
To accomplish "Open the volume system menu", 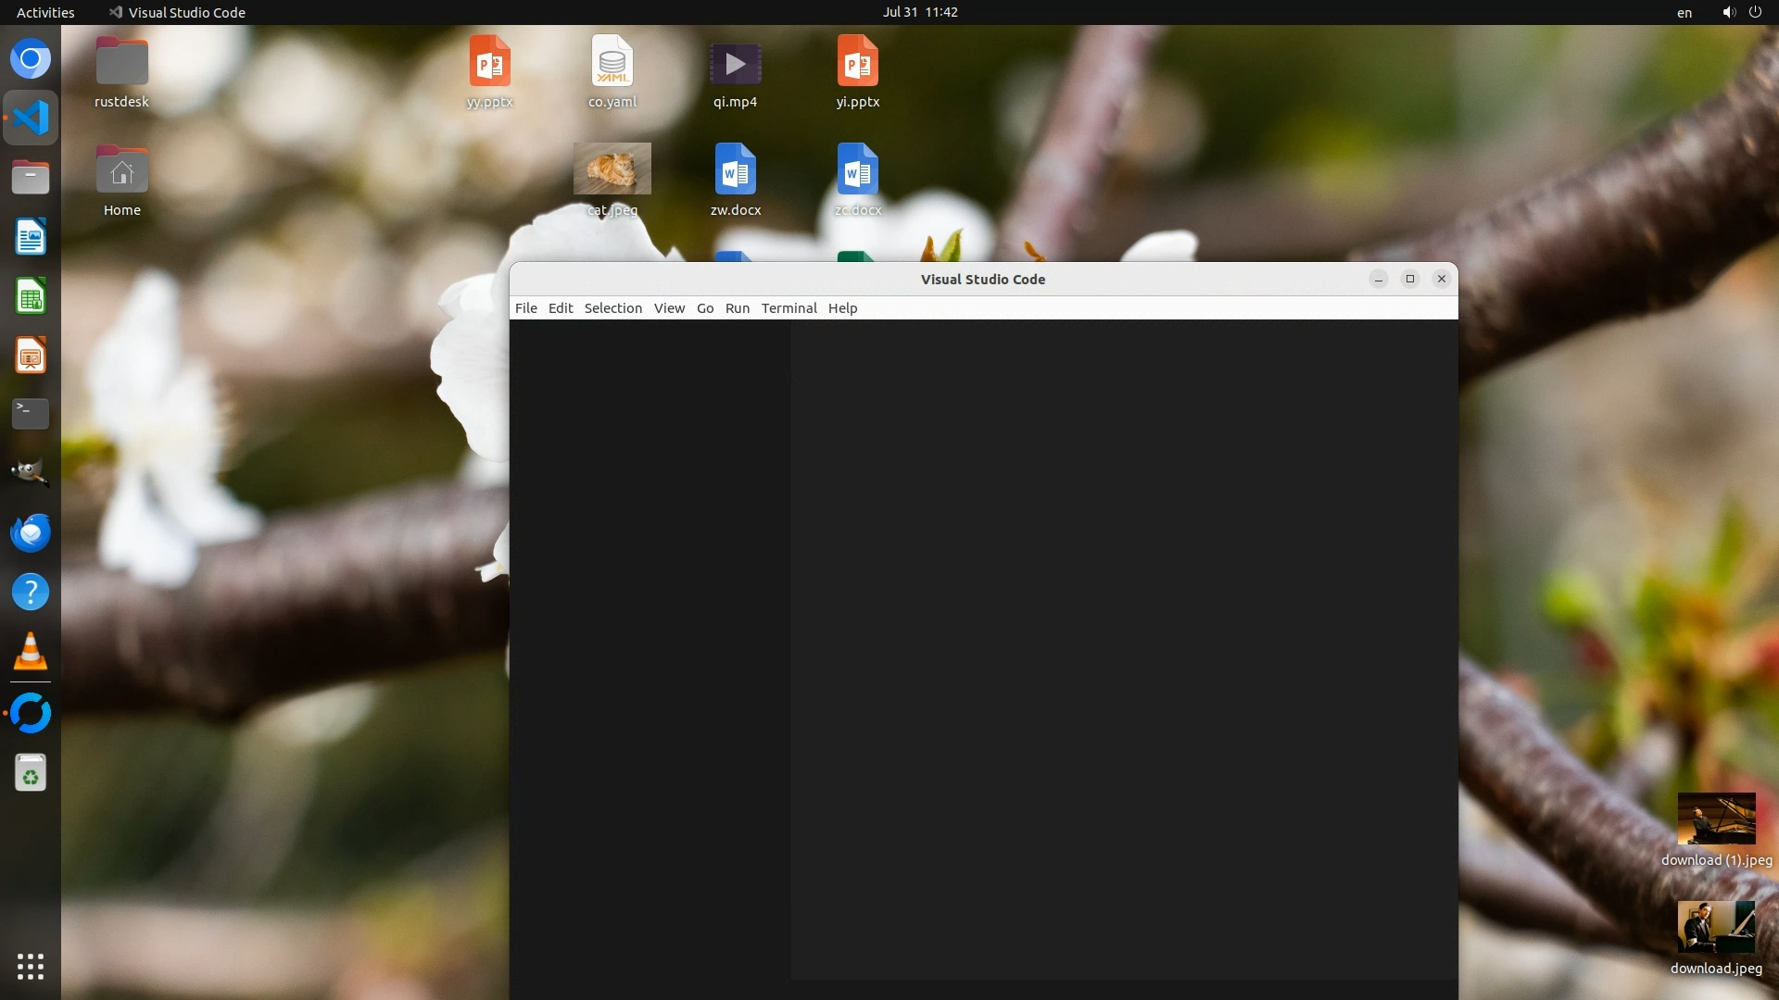I will [x=1728, y=12].
